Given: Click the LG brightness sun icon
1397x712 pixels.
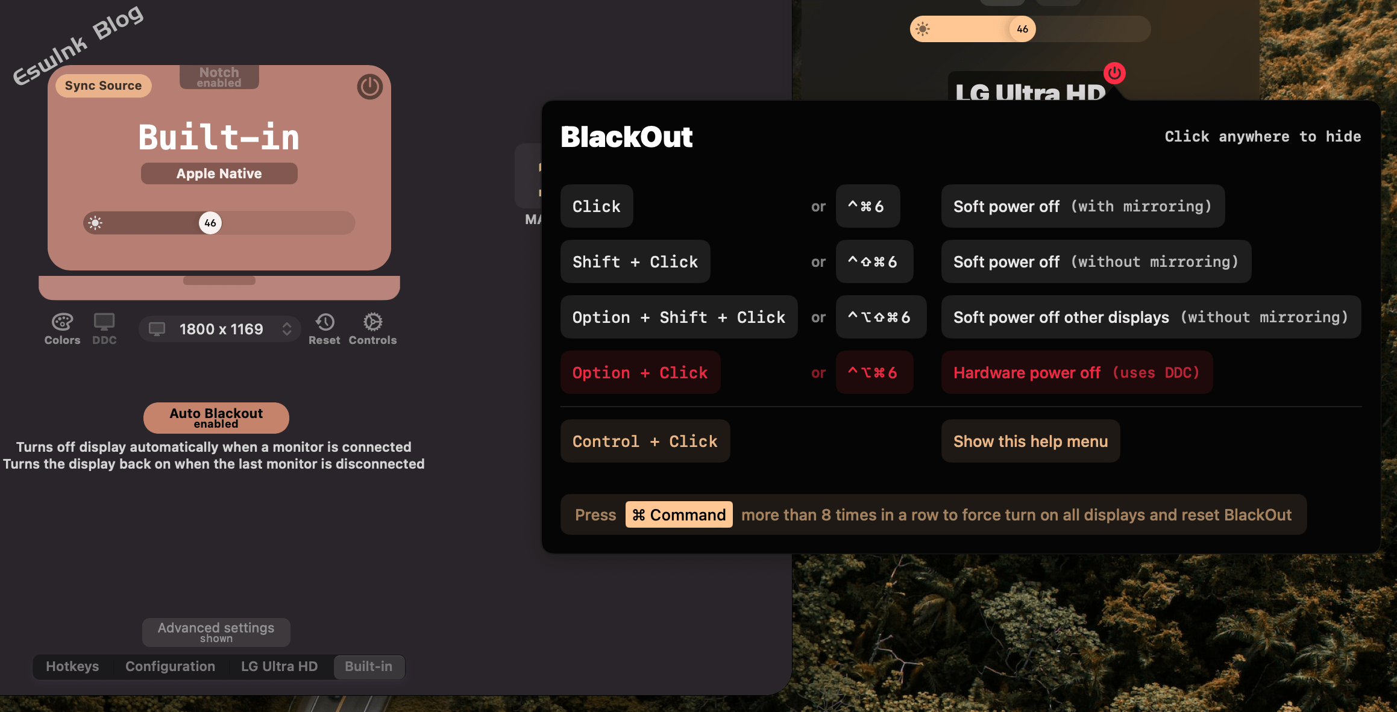Looking at the screenshot, I should point(923,29).
